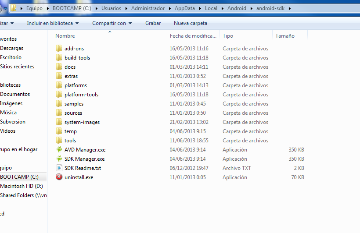Click Grabar toolbar button

pos(153,23)
